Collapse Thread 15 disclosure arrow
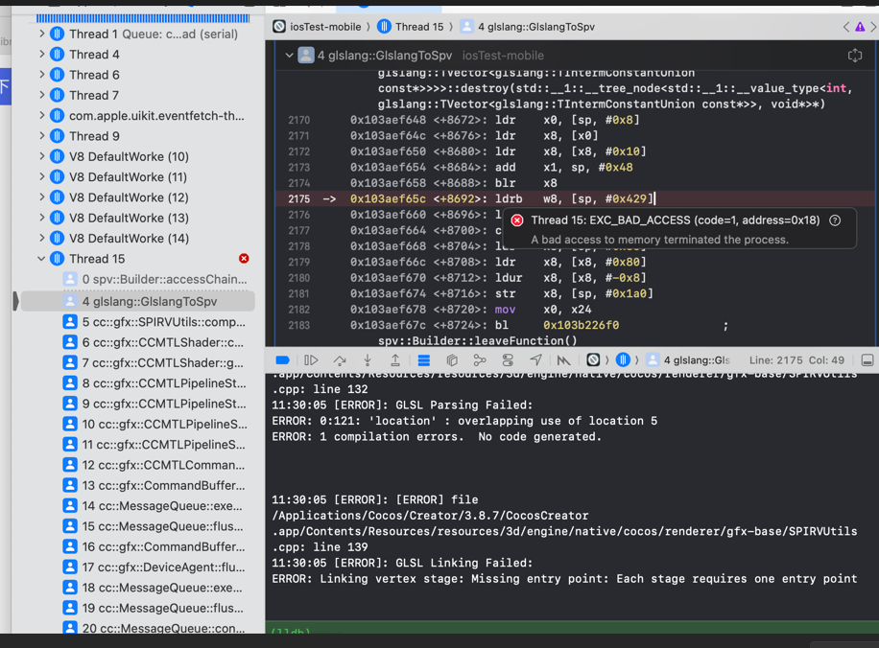Viewport: 879px width, 648px height. [x=41, y=259]
